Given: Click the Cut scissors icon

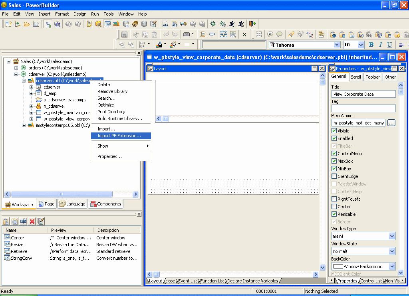Looking at the screenshot, I should [x=136, y=34].
